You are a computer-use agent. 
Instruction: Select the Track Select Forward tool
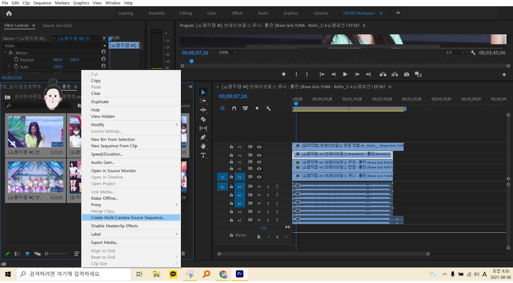tap(203, 101)
